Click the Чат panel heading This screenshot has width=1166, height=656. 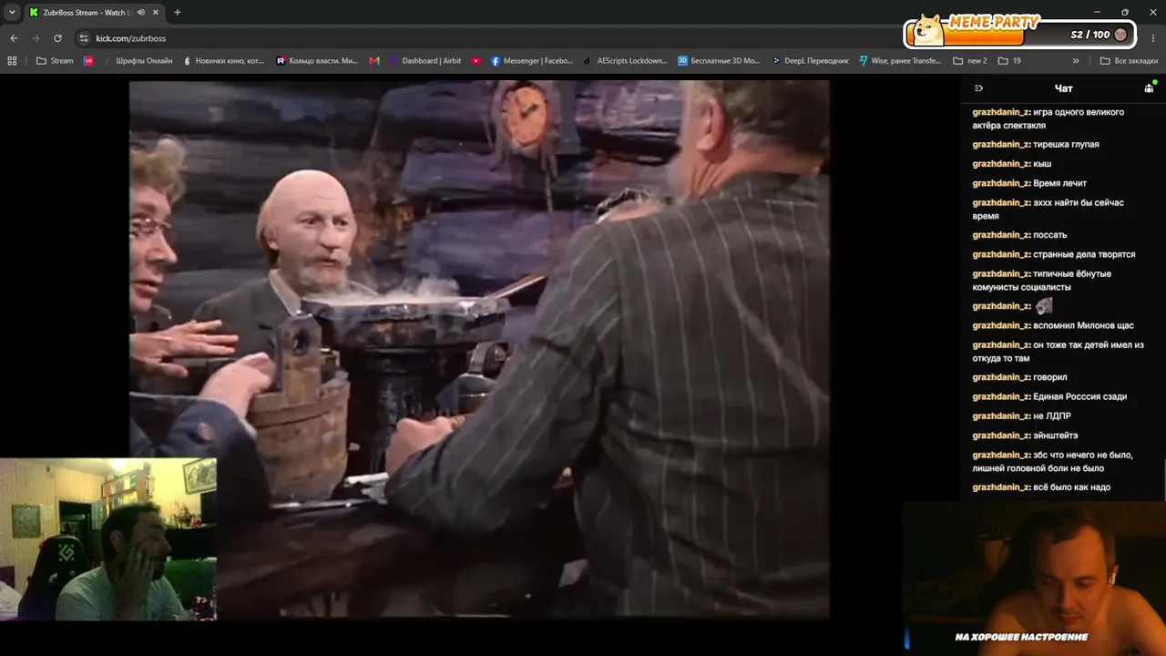[1064, 88]
